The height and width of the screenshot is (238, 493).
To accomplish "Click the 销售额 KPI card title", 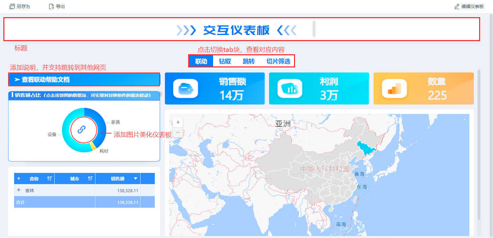I will (x=232, y=81).
